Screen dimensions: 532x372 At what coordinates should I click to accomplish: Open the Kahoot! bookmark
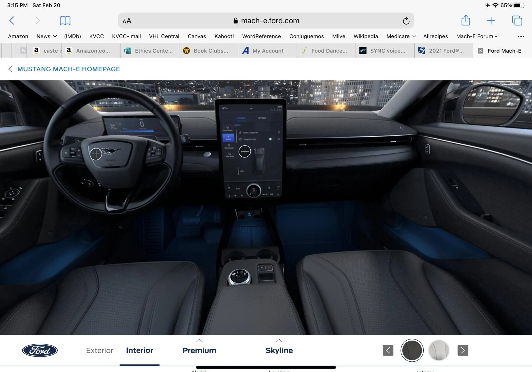click(224, 36)
